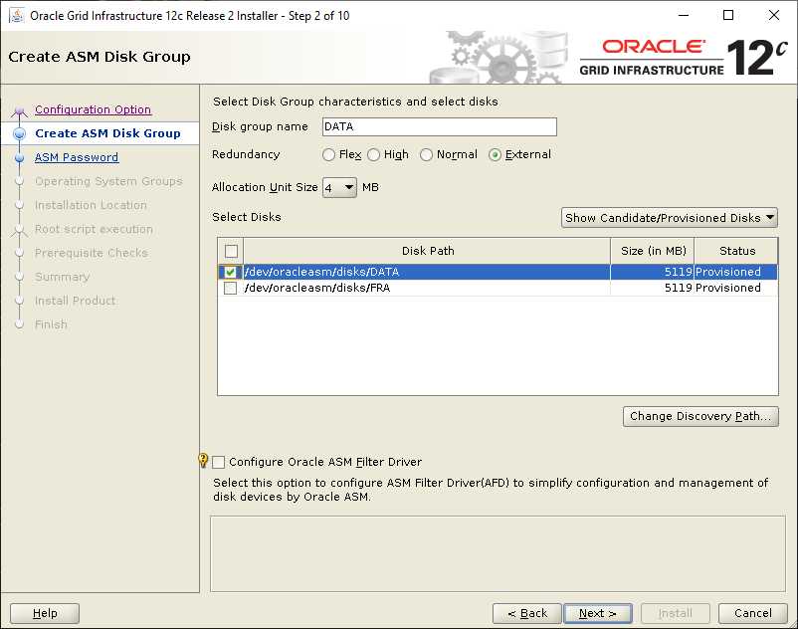Click the Status column header
The height and width of the screenshot is (629, 798).
736,251
